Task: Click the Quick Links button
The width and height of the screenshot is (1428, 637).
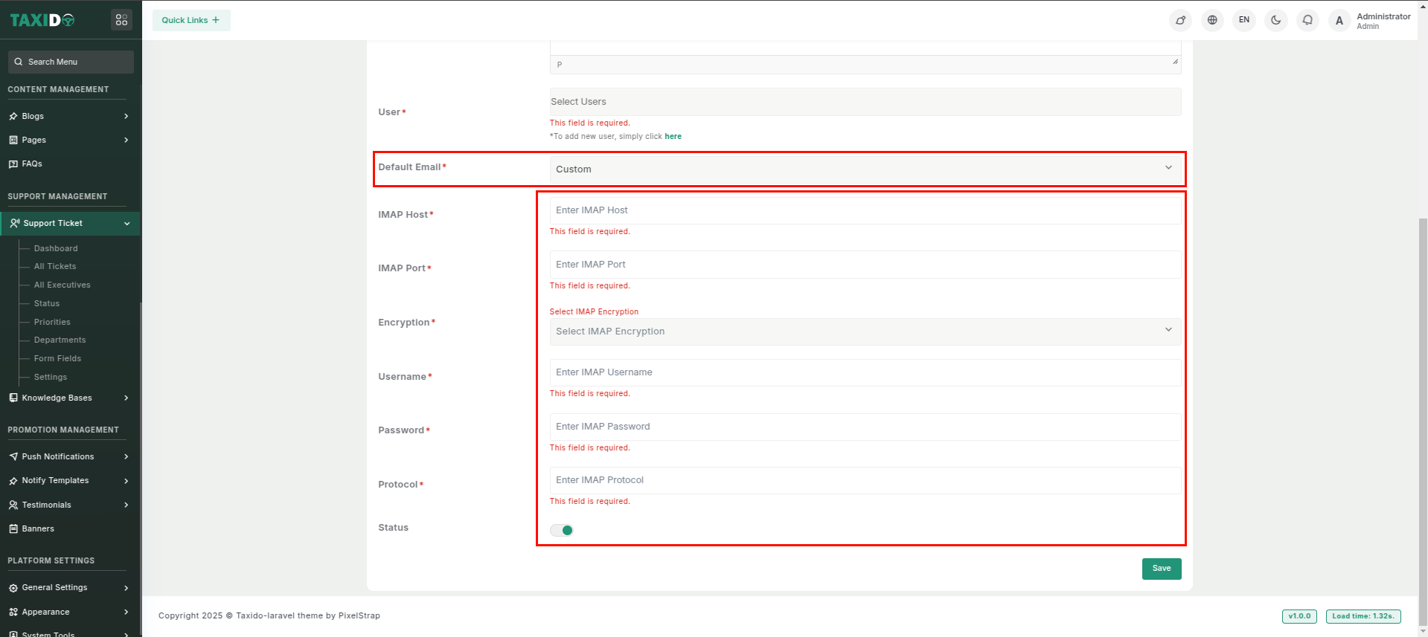Action: (191, 20)
